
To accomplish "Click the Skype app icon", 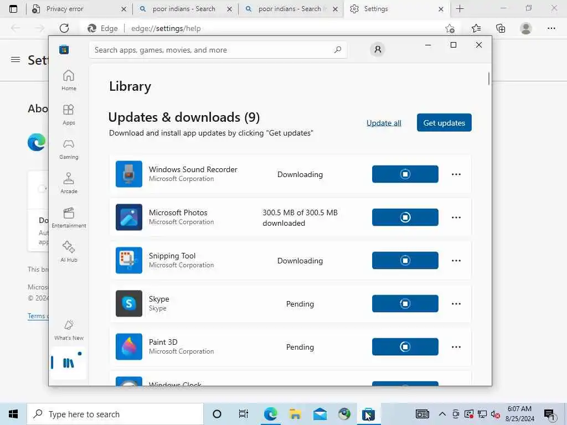I will click(x=128, y=304).
